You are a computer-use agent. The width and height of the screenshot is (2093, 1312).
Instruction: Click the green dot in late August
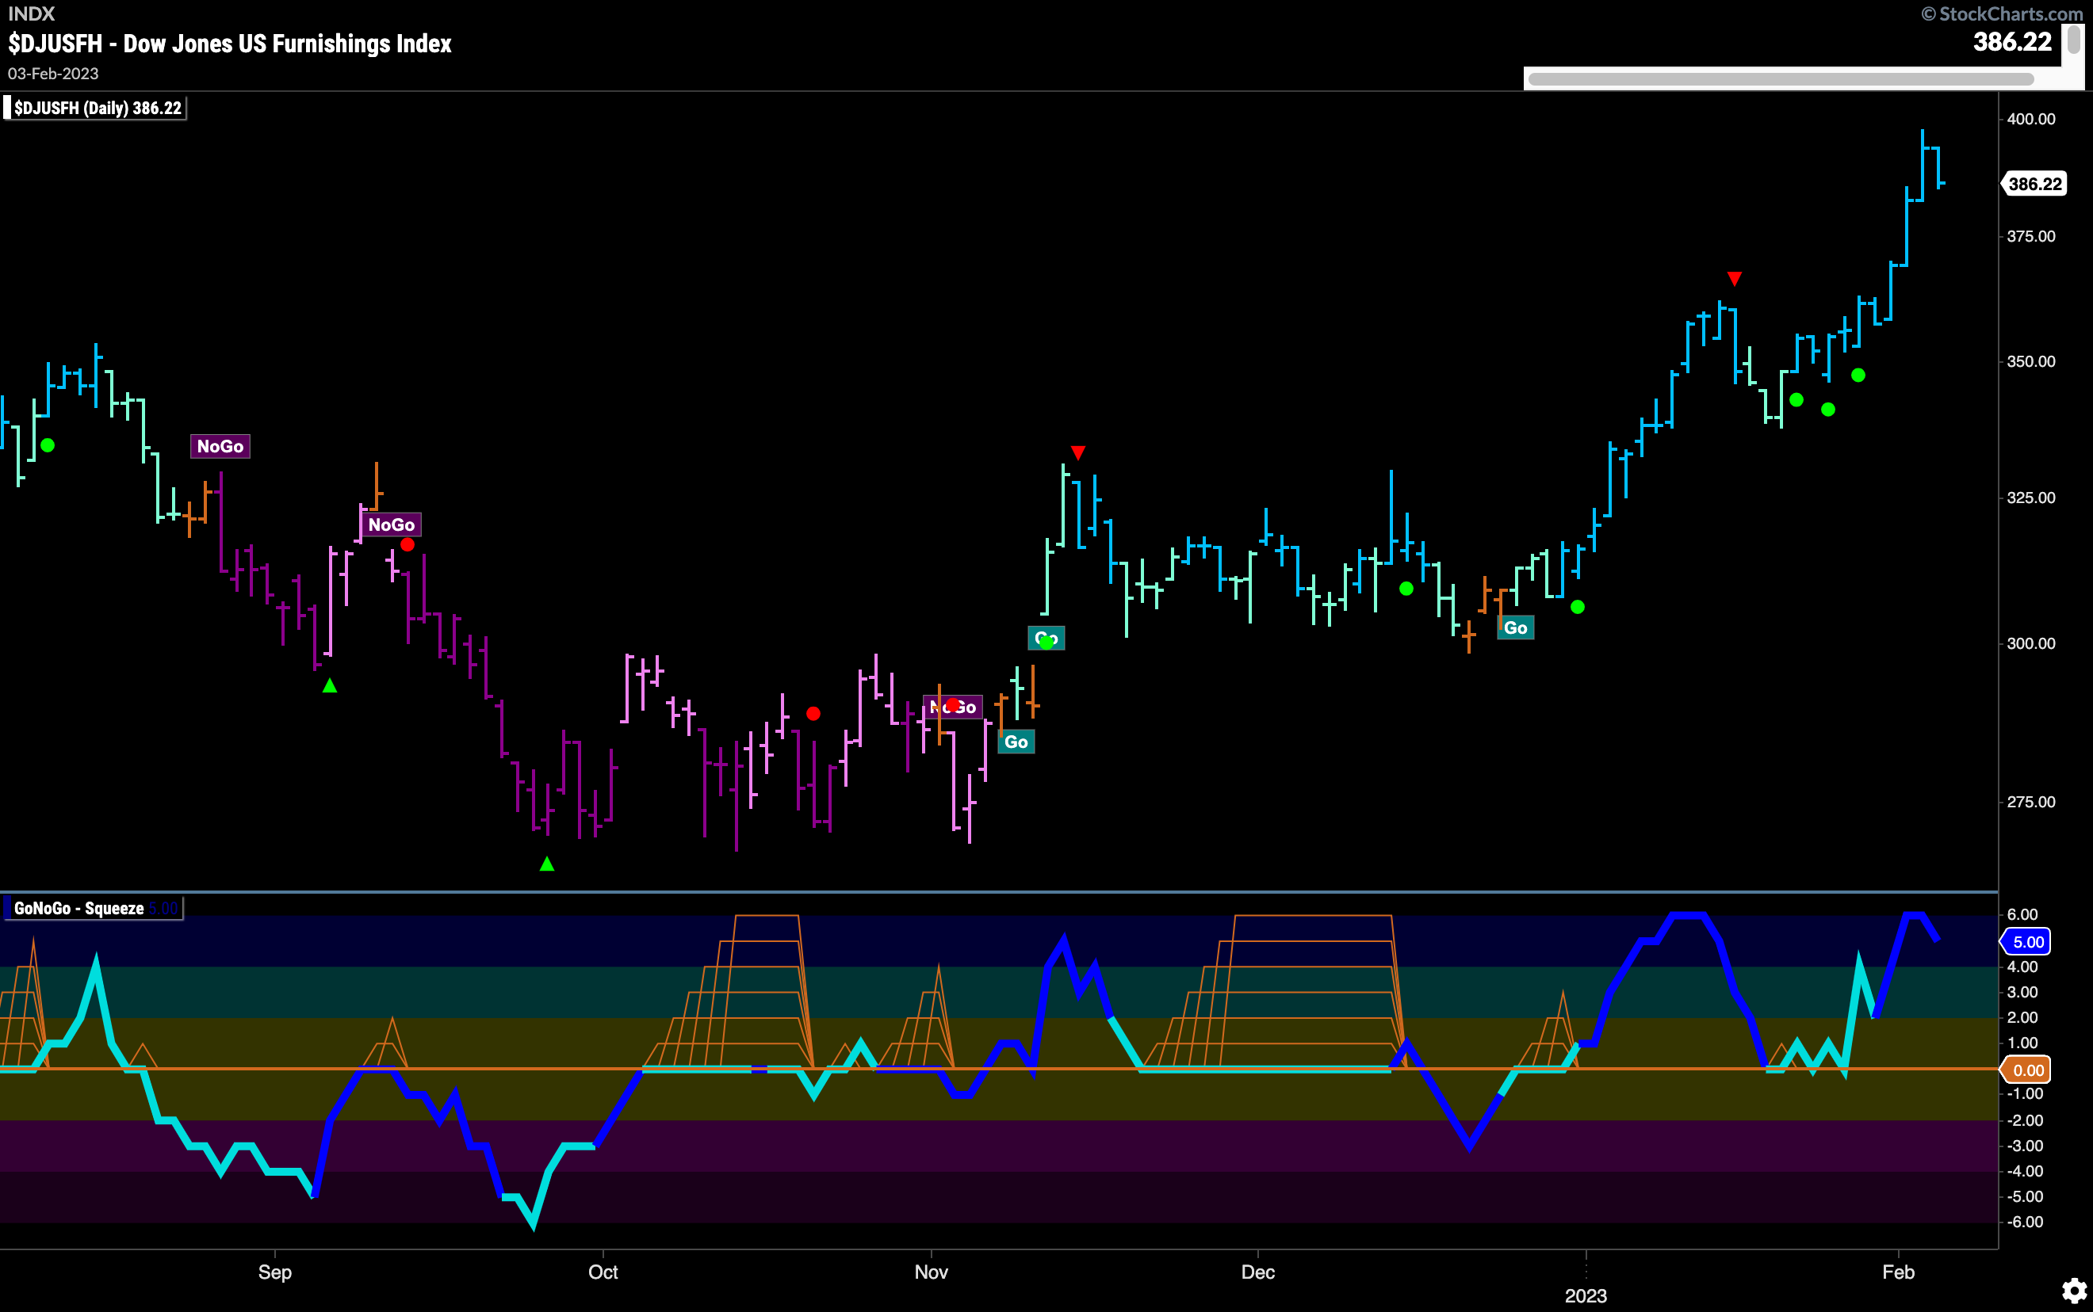click(x=48, y=445)
